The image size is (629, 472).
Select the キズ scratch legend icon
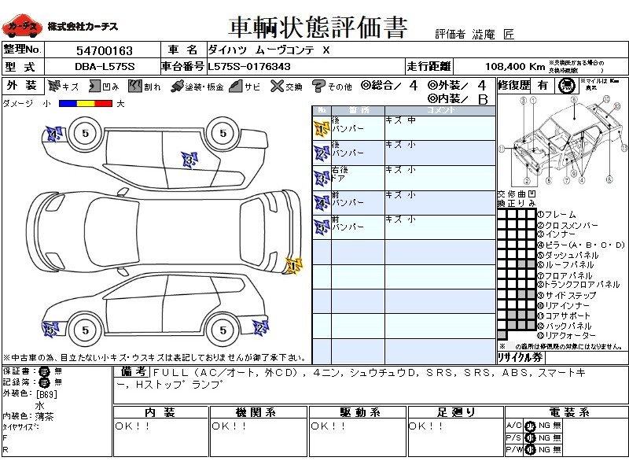53,86
